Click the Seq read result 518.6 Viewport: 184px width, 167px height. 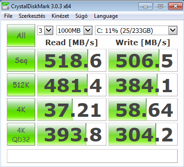[x=72, y=60]
